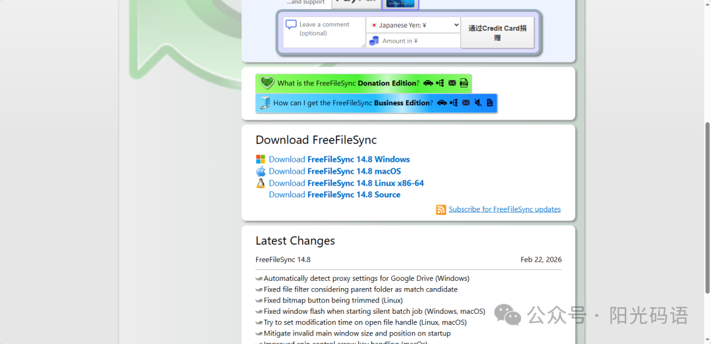Viewport: 711px width, 344px height.
Task: Click the Linux penguin download icon
Action: 260,183
